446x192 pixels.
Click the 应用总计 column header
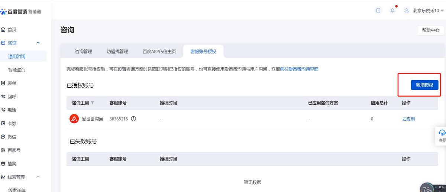pos(379,103)
